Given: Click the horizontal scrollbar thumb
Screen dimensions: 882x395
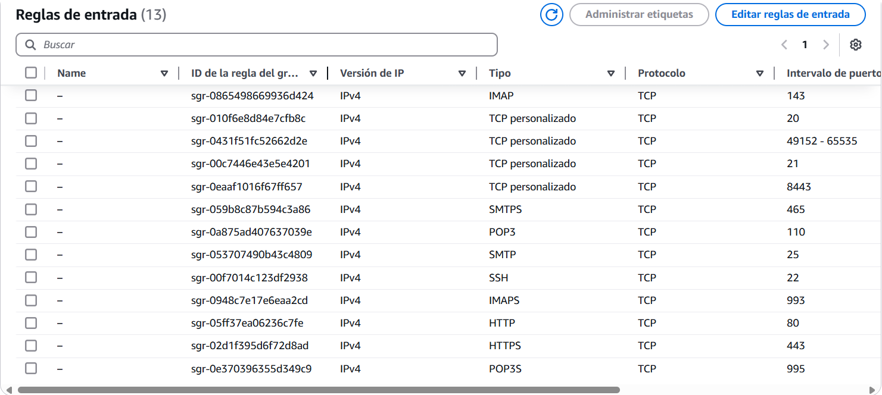Looking at the screenshot, I should point(319,390).
